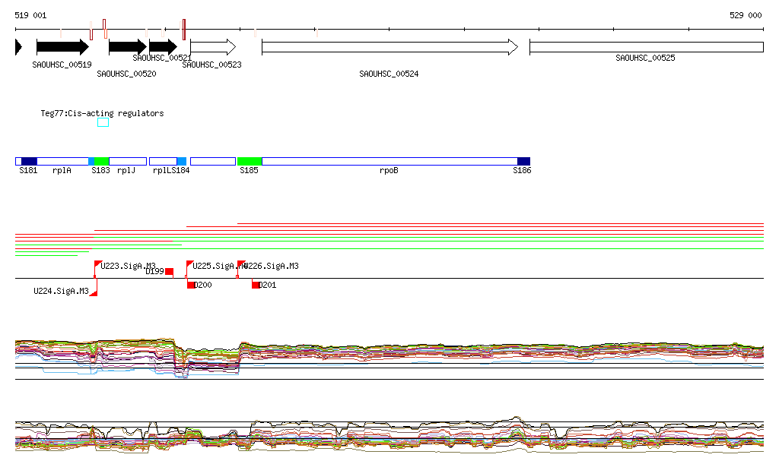Open the SAOUHSC_00524 gene label
779x464 pixels.
pos(389,74)
